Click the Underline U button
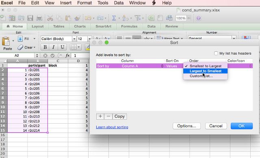This screenshot has height=158, width=260. click(62, 47)
